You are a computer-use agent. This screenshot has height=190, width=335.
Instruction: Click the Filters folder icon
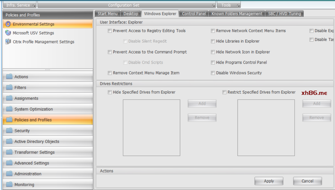tap(9, 88)
